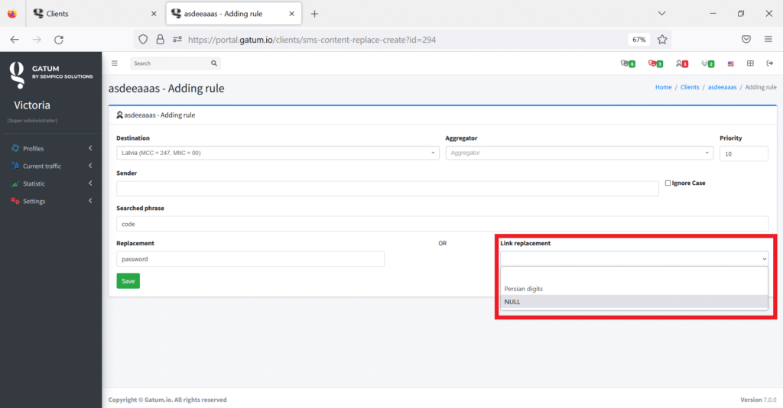Open the red notification icon with badge 3
Screen dimensions: 783x408
[x=655, y=63]
